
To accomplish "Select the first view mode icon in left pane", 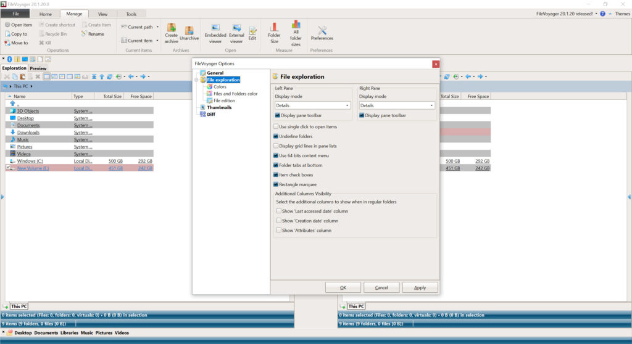I will click(47, 76).
